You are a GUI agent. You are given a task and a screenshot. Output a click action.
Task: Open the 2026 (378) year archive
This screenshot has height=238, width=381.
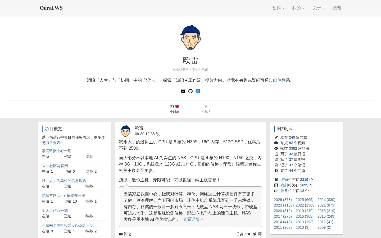(x=283, y=200)
